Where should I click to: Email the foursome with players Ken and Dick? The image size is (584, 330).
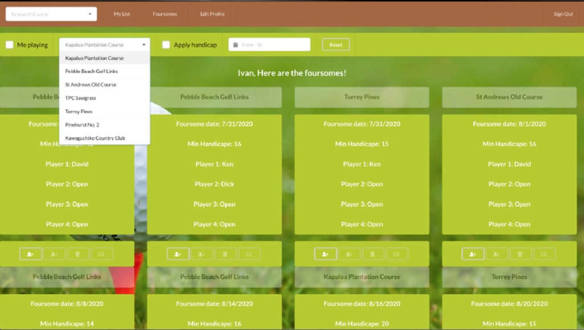(x=249, y=254)
